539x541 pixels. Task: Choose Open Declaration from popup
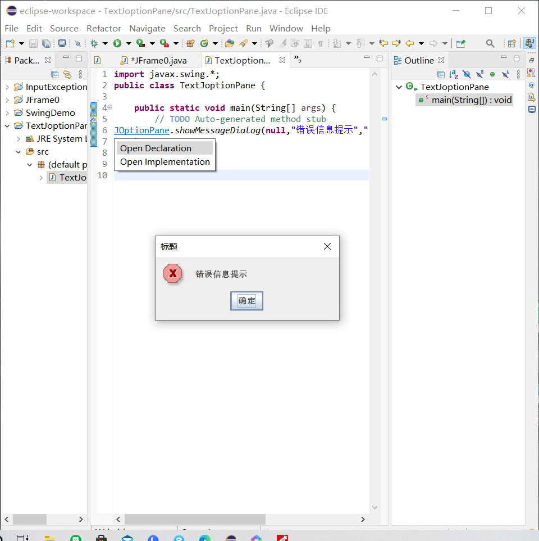pyautogui.click(x=165, y=148)
